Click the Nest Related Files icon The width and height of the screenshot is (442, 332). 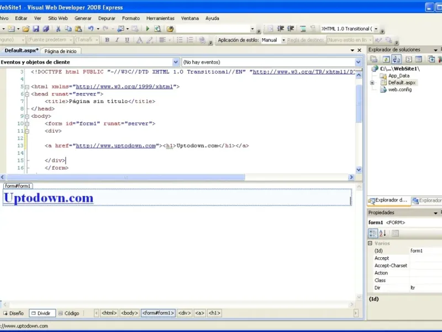pyautogui.click(x=396, y=59)
